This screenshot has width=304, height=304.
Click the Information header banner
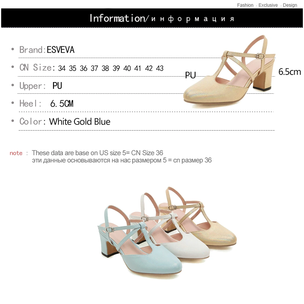click(x=152, y=18)
